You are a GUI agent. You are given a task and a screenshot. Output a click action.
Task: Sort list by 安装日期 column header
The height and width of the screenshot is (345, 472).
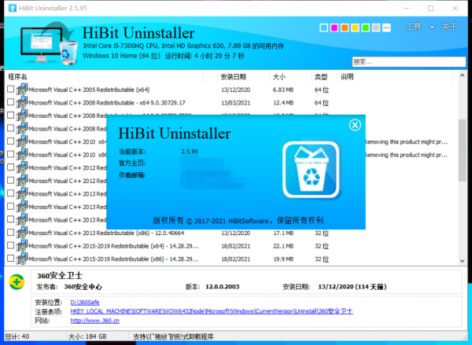[234, 77]
